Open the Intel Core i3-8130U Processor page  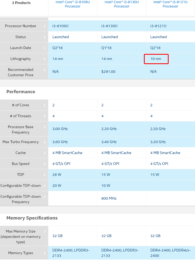tap(121, 4)
